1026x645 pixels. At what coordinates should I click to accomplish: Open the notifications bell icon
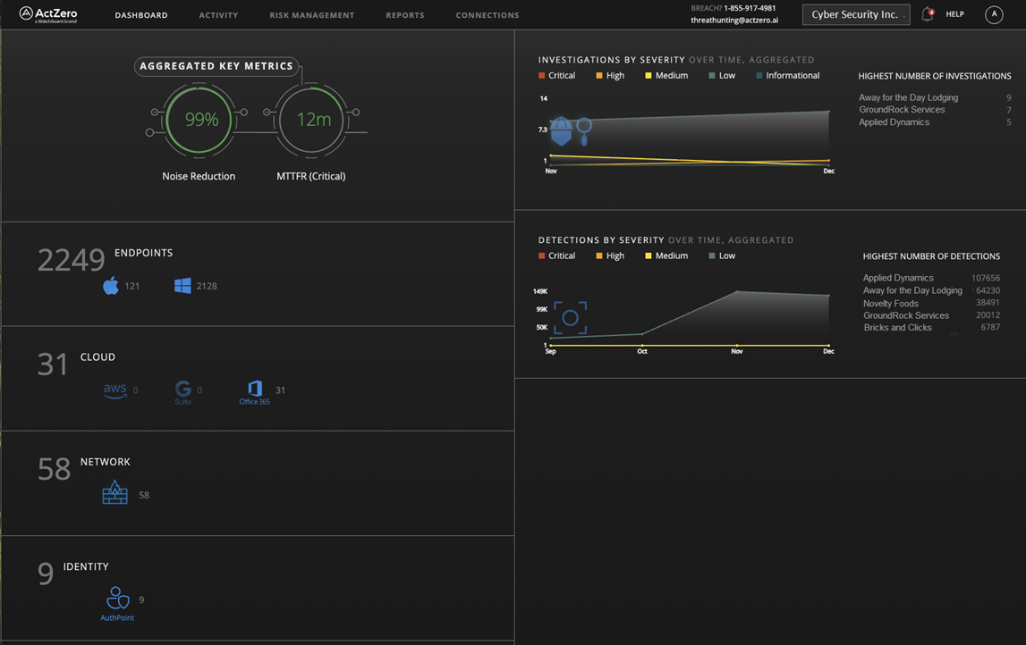(x=928, y=14)
